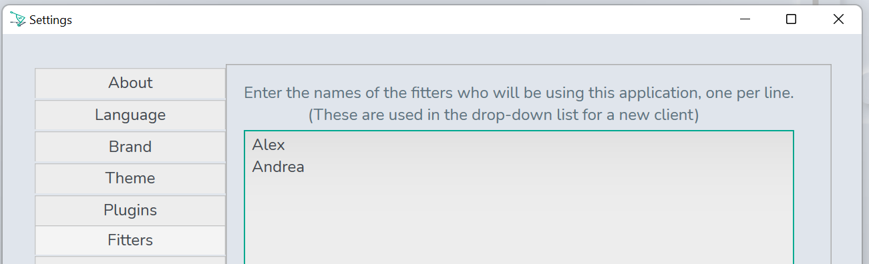Close the Settings window

click(838, 19)
